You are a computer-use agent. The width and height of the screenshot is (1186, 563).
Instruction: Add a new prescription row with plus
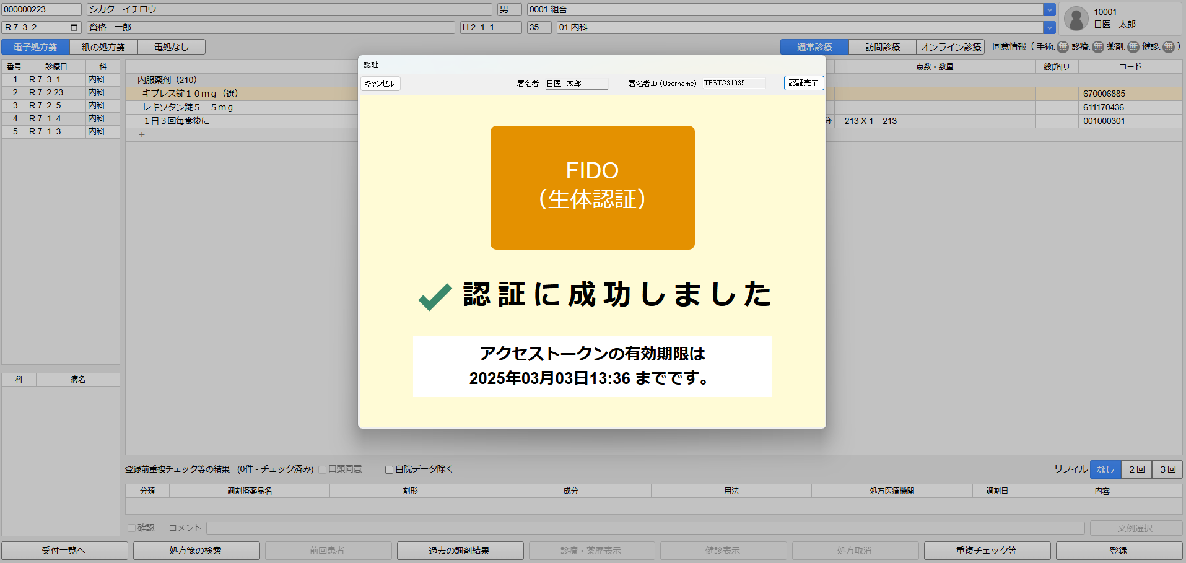tap(142, 134)
